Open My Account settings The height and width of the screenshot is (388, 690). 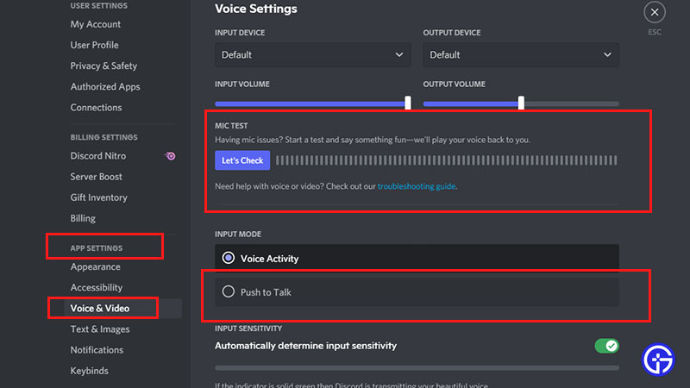tap(96, 24)
